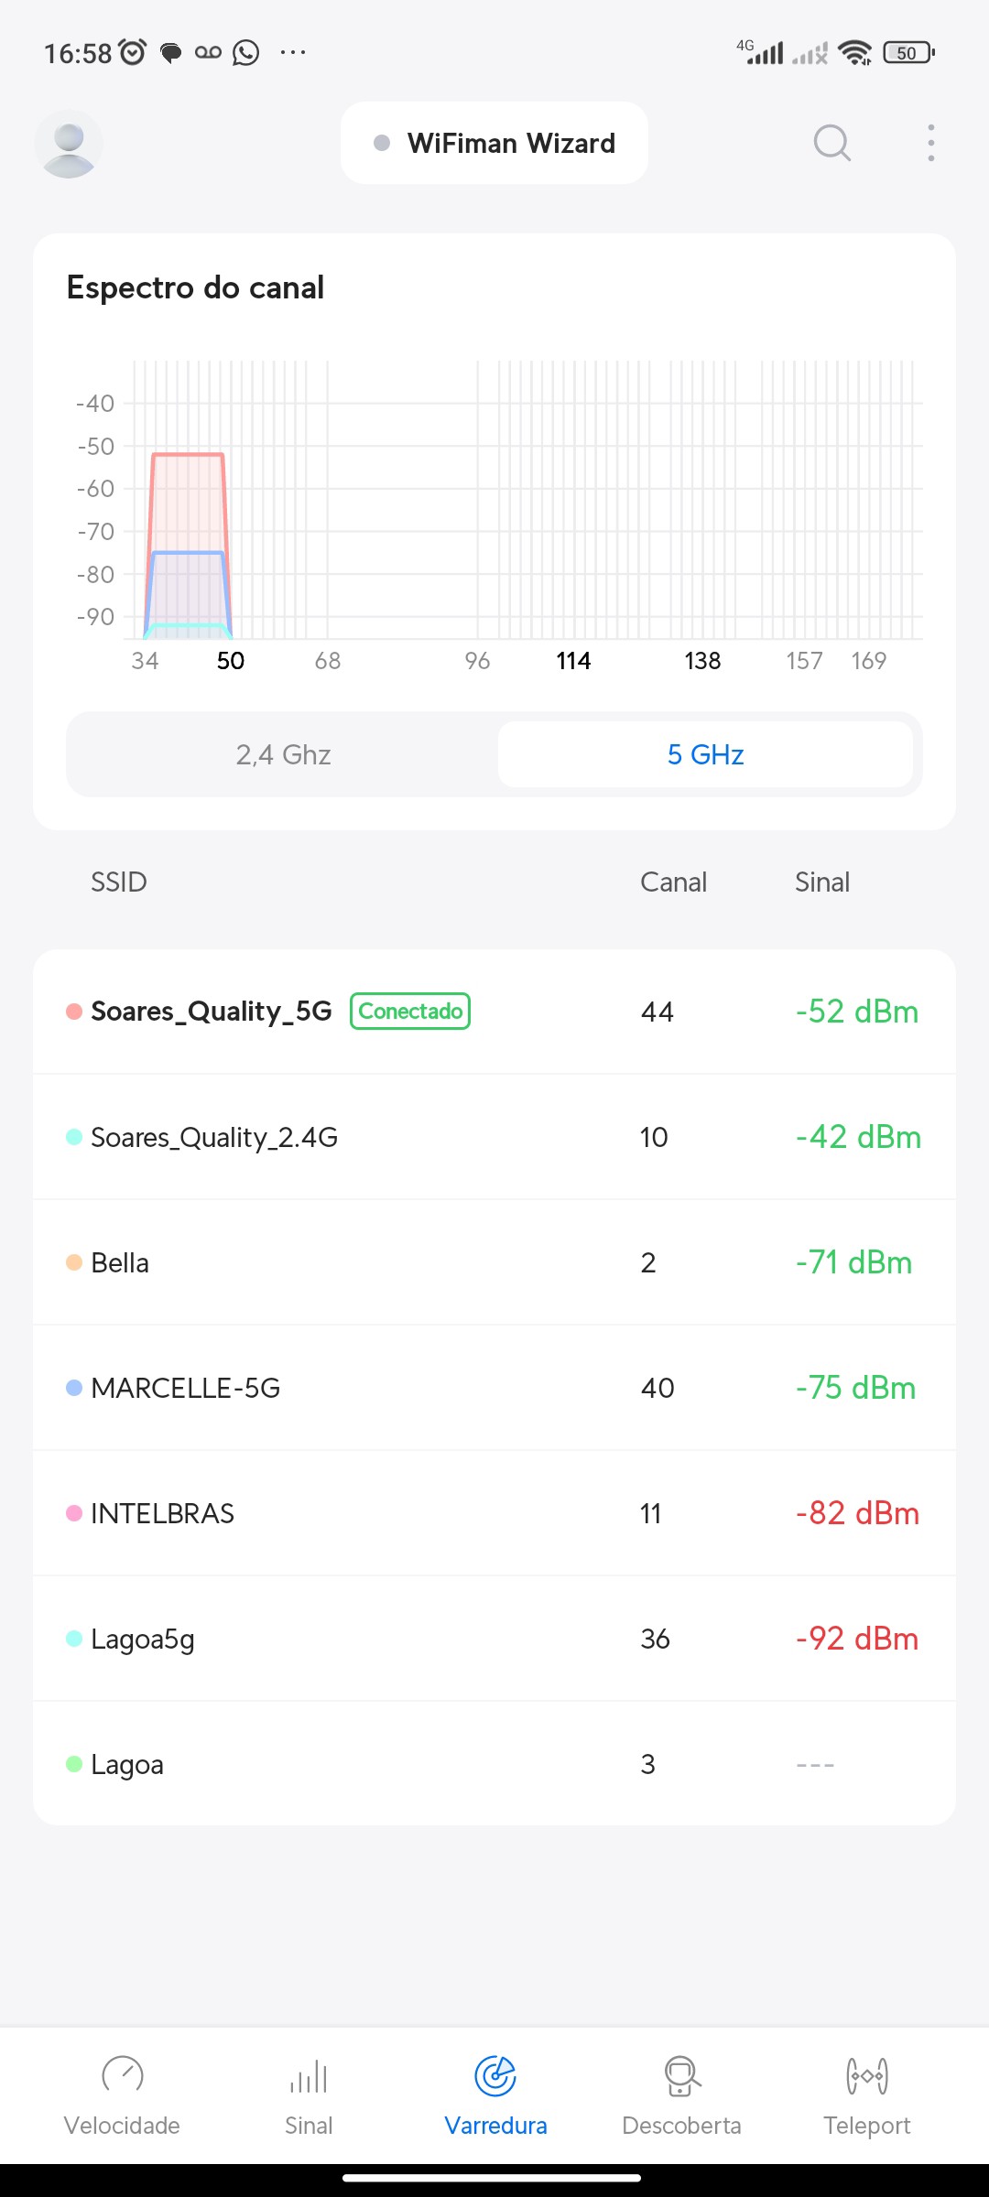
Task: Tap the search magnifier icon
Action: [x=831, y=143]
